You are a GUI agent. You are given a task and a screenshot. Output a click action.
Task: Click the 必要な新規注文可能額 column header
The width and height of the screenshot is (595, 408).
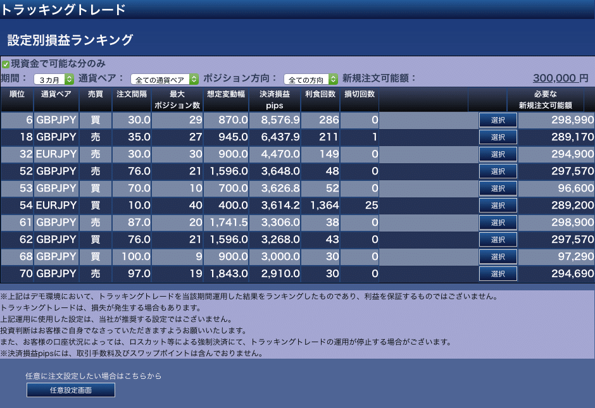546,100
